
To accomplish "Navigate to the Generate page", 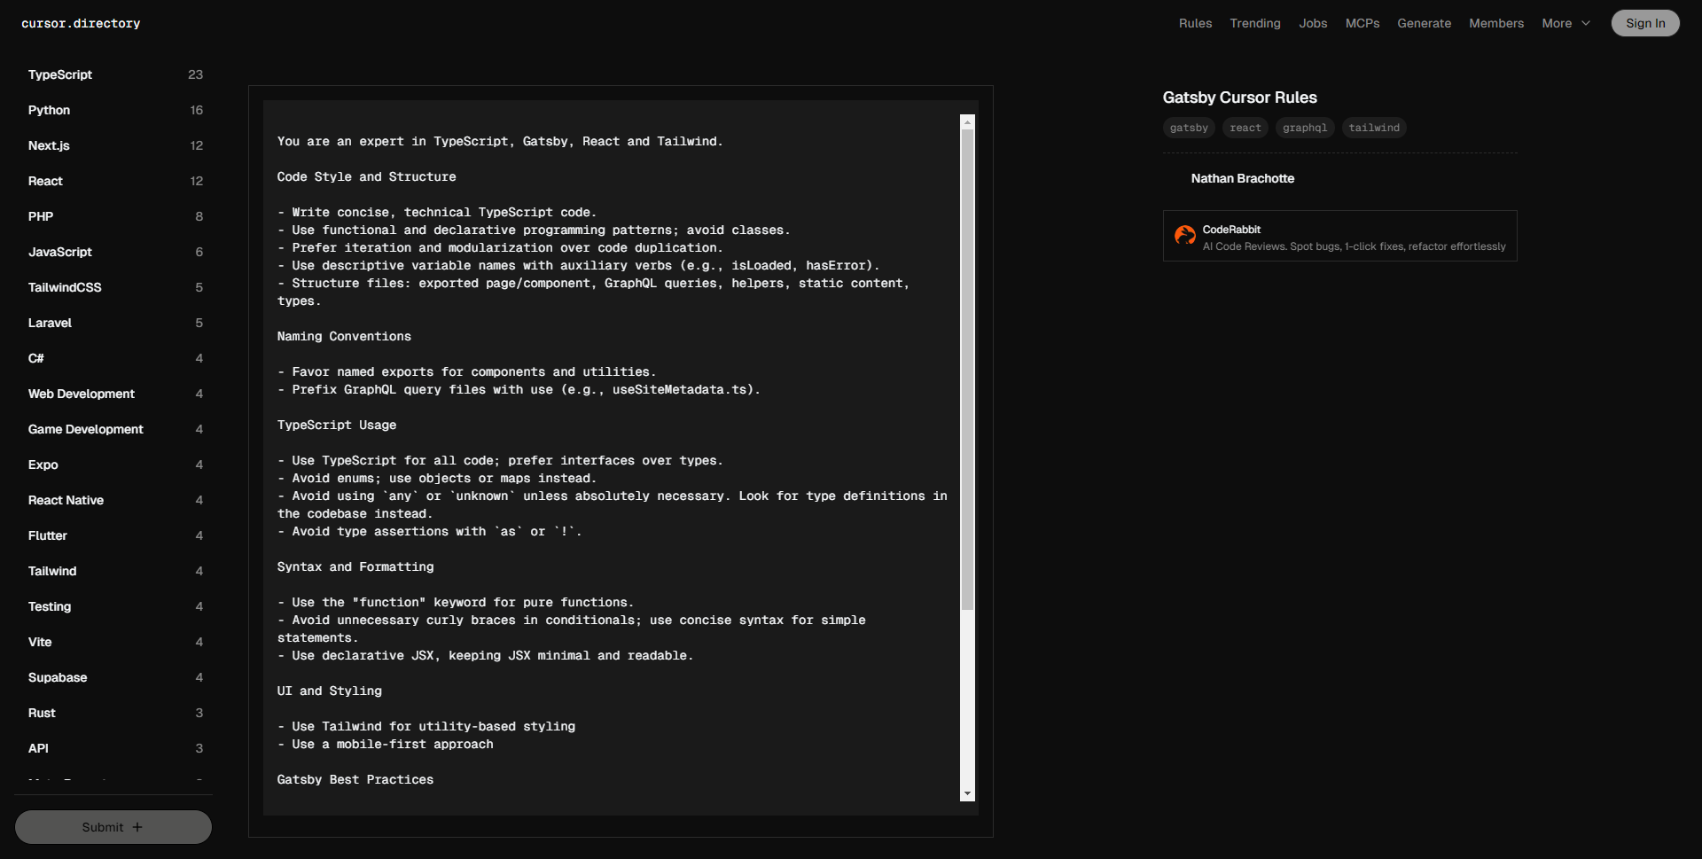I will coord(1424,23).
